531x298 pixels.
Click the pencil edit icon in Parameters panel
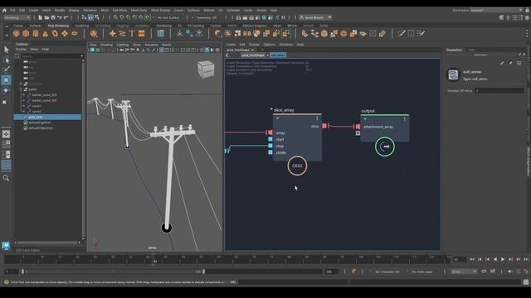[x=502, y=63]
